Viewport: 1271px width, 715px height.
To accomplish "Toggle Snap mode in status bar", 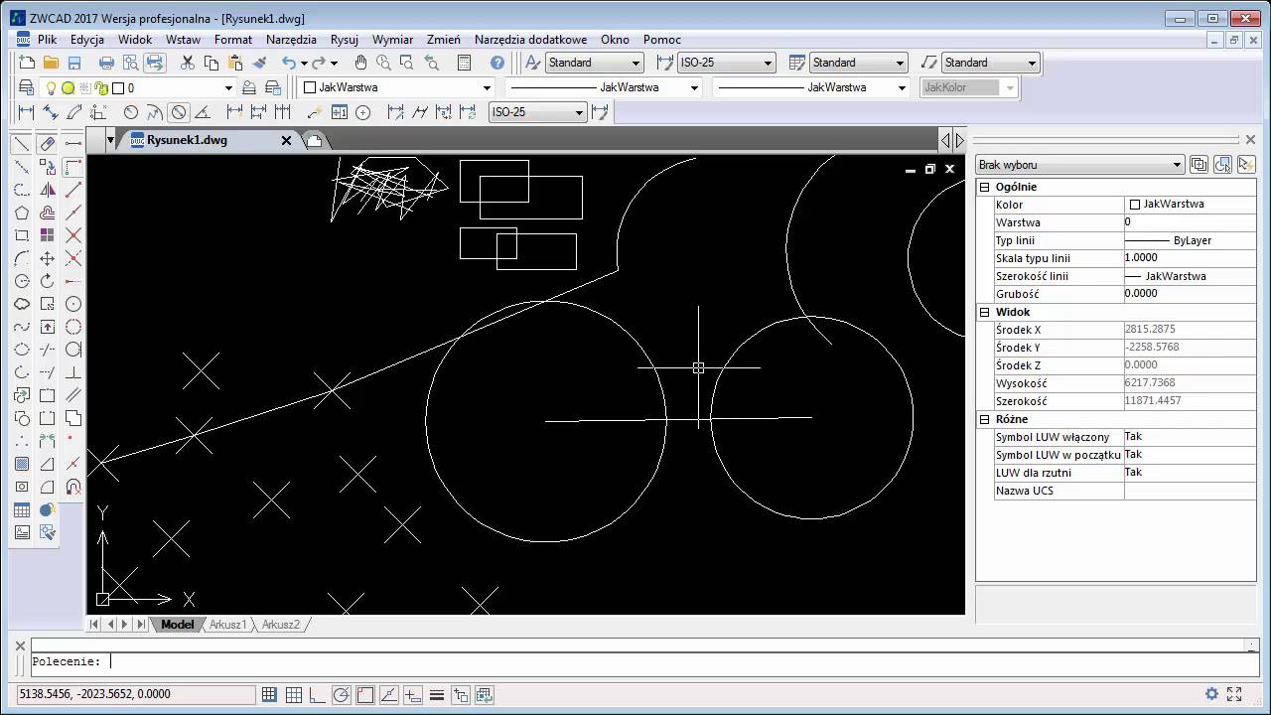I will point(270,694).
